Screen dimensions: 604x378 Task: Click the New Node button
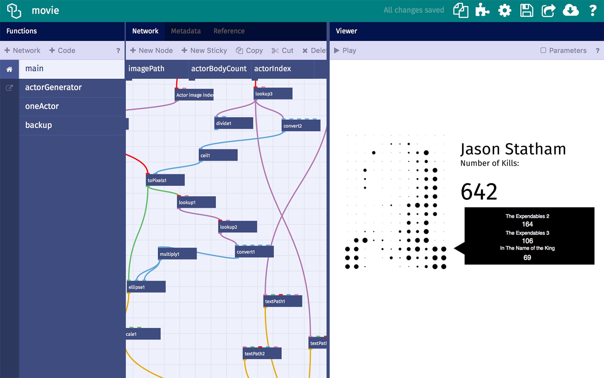[151, 50]
